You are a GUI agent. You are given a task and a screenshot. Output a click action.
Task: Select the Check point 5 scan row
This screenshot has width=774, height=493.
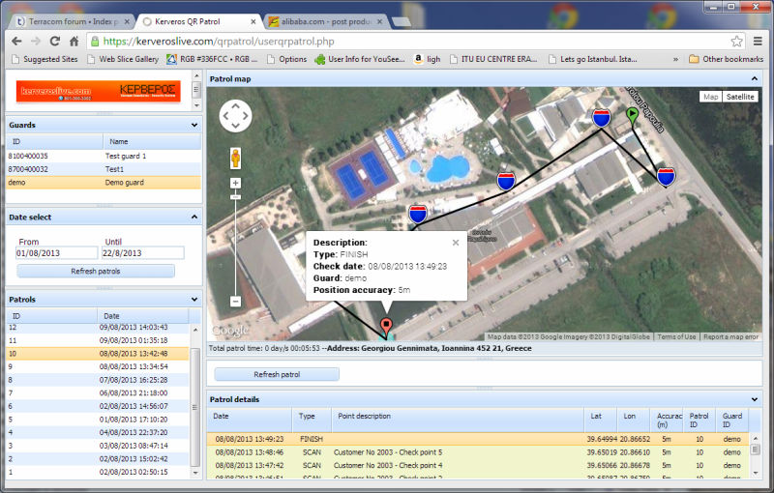click(478, 452)
